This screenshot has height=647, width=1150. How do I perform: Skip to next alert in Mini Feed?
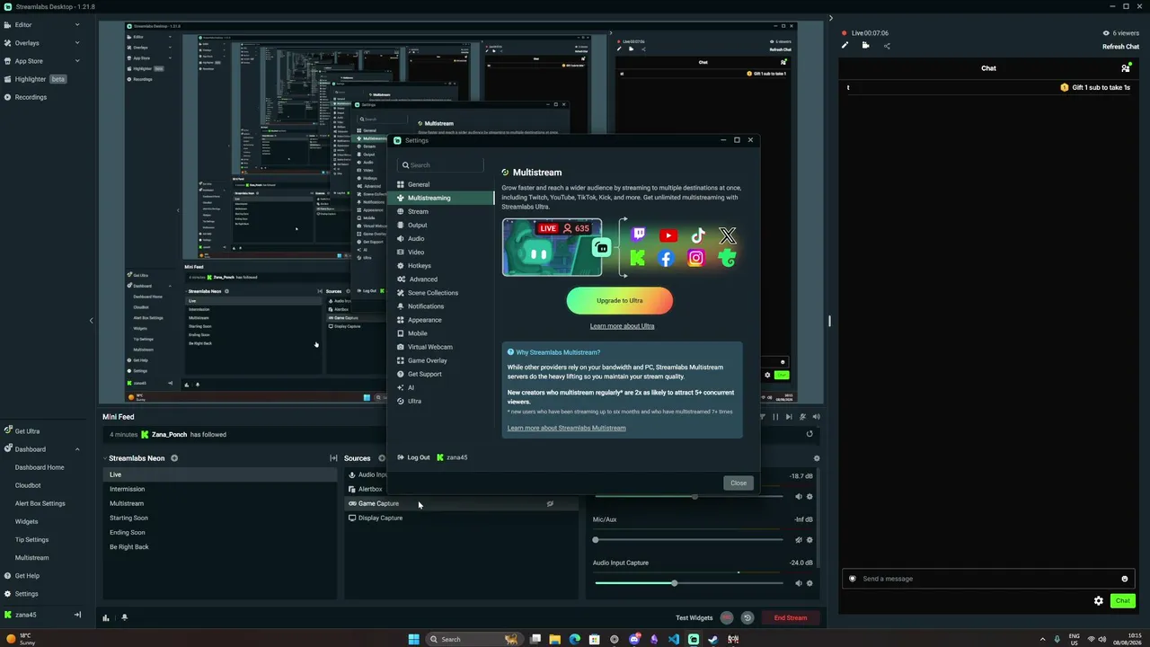click(789, 417)
